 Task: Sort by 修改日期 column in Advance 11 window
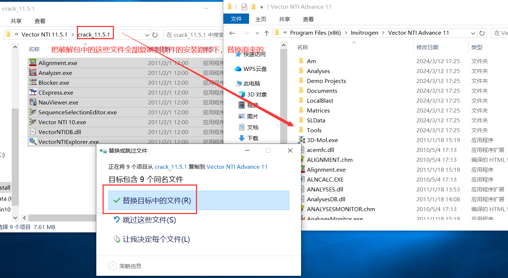coord(427,47)
